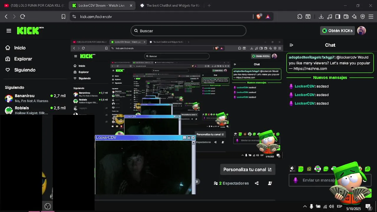This screenshot has height=212, width=377.
Task: Open the volume speaker tray icon
Action: coord(332,206)
